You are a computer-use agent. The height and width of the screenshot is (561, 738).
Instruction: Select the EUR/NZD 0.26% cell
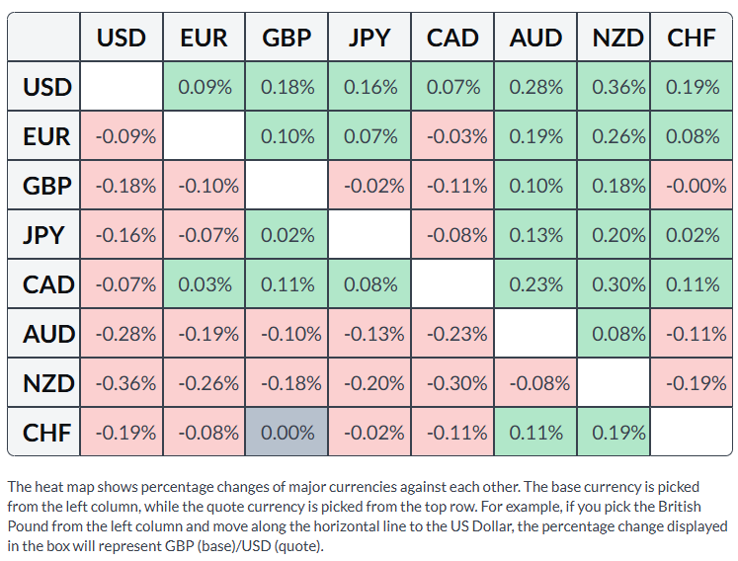coord(614,136)
